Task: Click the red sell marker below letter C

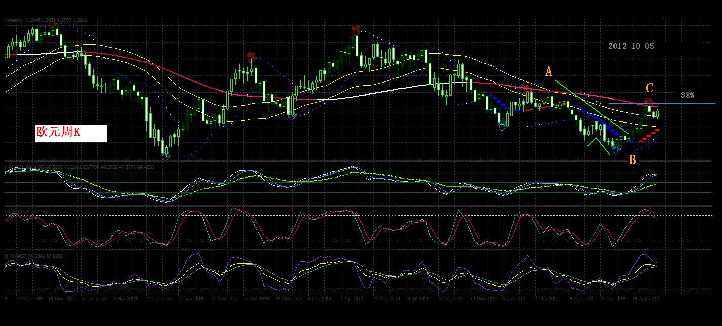Action: [x=649, y=101]
